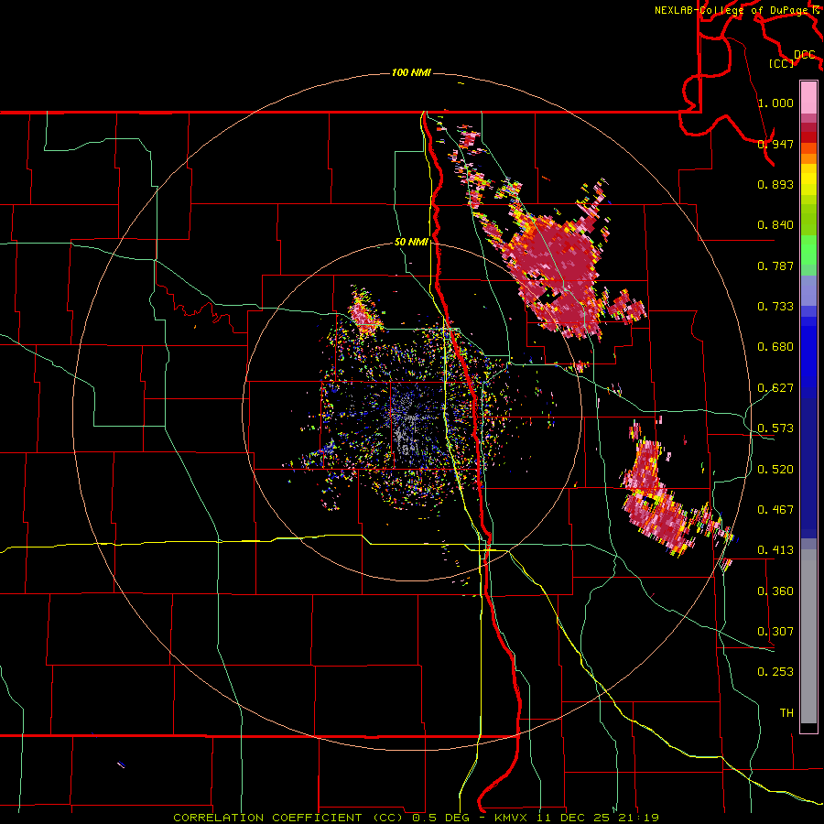Click the 0.893 scale value
Screen dimensions: 824x824
tap(775, 184)
